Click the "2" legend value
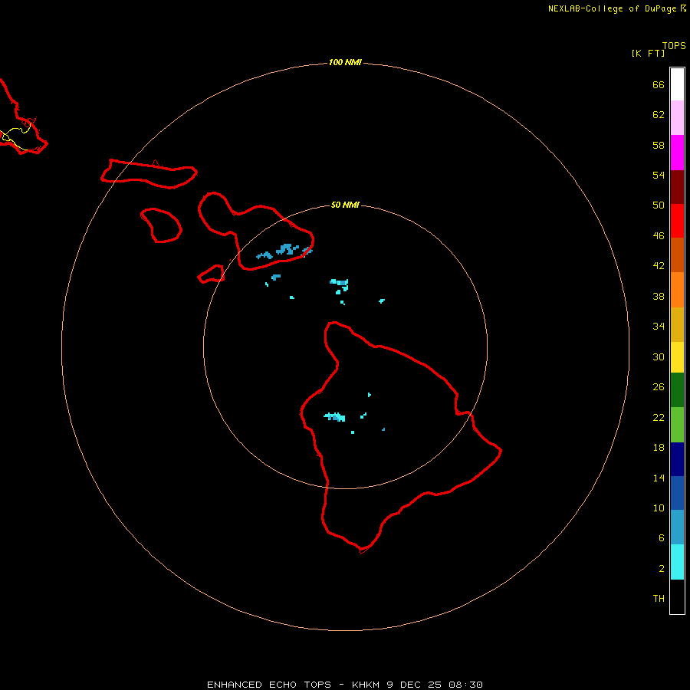 coord(662,569)
